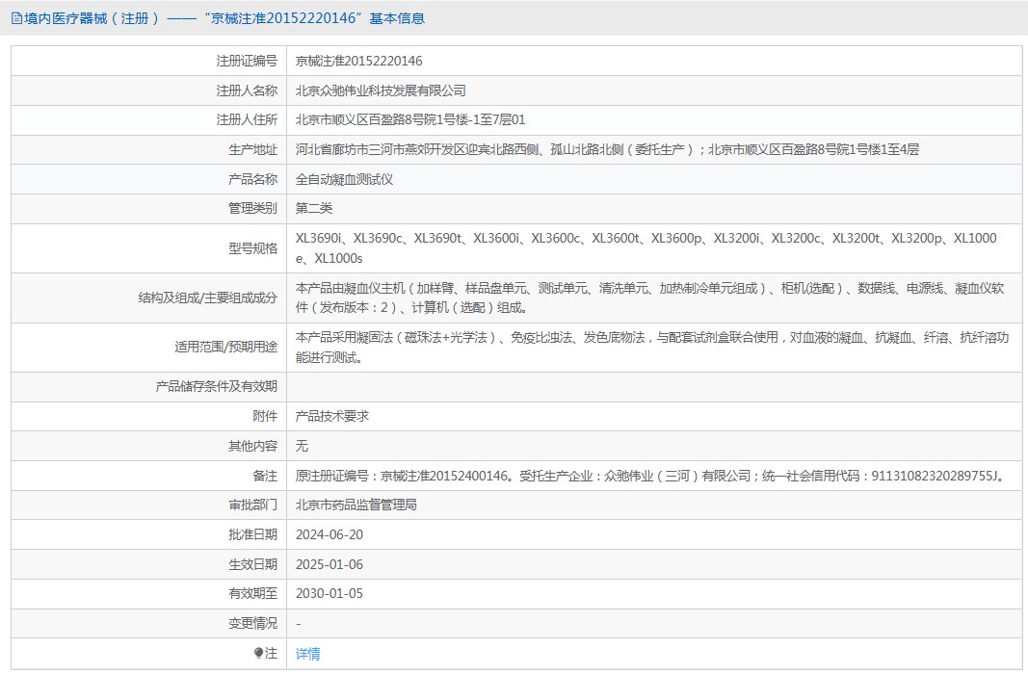This screenshot has width=1028, height=674.
Task: Click the bullet icon next to 注
Action: point(259,653)
